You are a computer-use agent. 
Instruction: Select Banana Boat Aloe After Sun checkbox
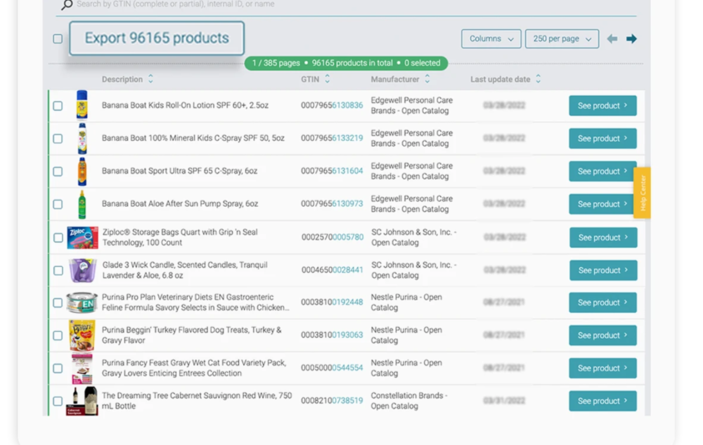58,204
